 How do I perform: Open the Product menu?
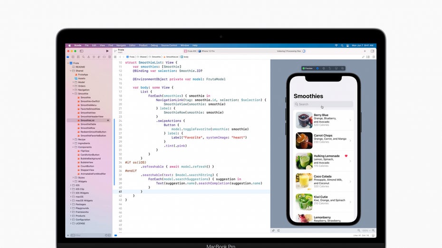pos(142,46)
